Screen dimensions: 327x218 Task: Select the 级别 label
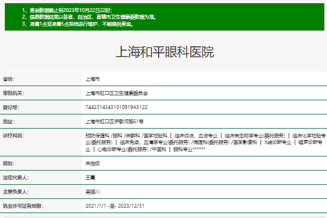pos(9,163)
